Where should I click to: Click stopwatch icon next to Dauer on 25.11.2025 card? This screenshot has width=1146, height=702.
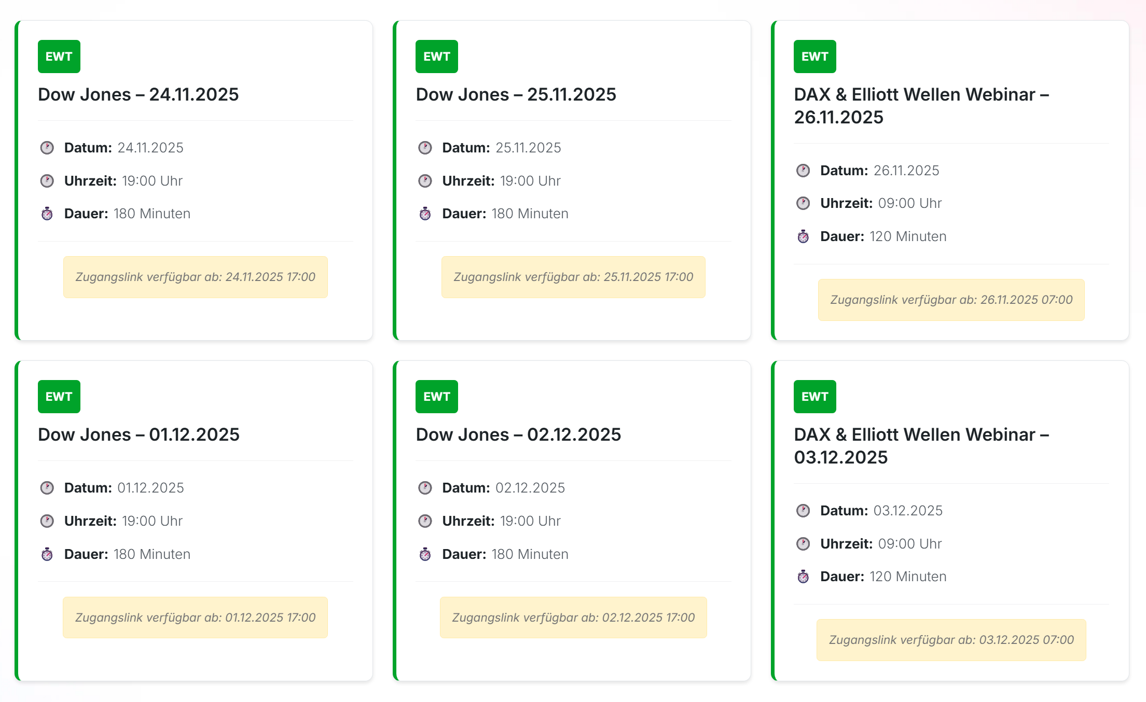point(425,214)
